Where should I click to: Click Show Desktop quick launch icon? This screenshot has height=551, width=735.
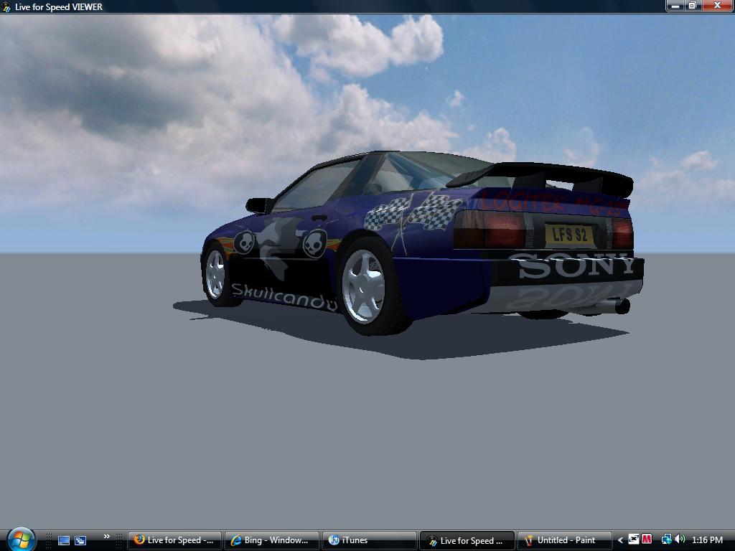click(64, 540)
